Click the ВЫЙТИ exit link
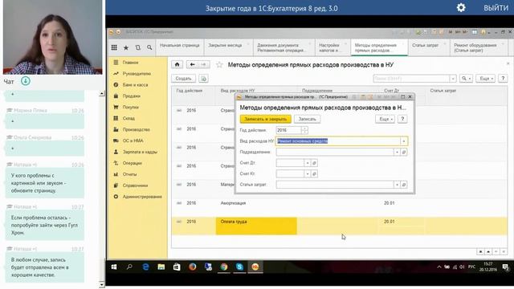Image resolution: width=514 pixels, height=289 pixels. click(x=496, y=8)
